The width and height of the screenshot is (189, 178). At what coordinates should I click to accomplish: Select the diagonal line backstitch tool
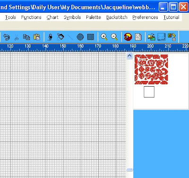[x=70, y=37]
